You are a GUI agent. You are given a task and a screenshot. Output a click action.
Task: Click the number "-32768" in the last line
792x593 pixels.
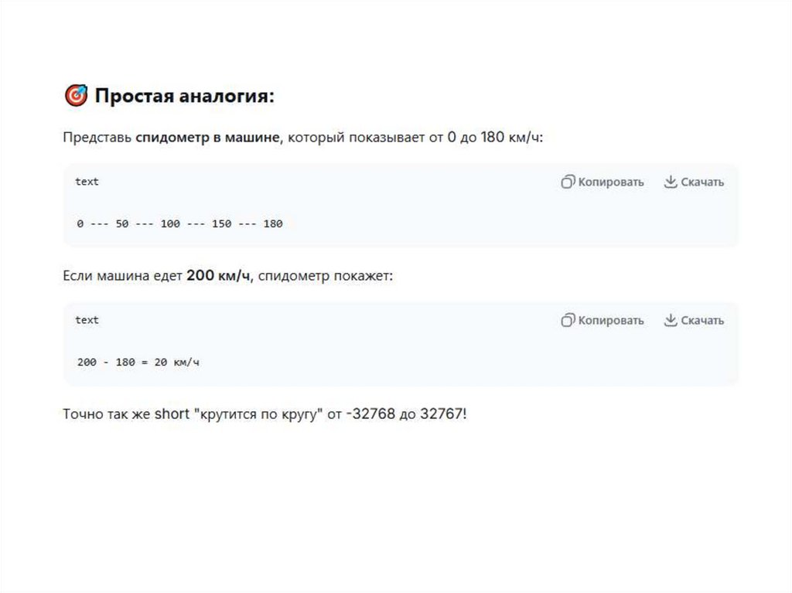click(x=370, y=414)
